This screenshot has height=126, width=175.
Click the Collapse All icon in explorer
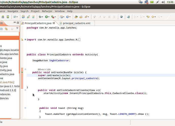[x=1, y=29]
